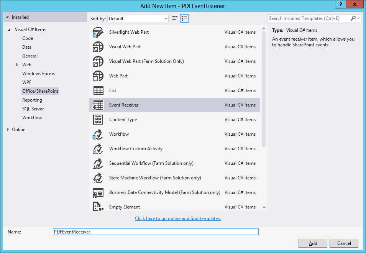Click the Add button

313,243
